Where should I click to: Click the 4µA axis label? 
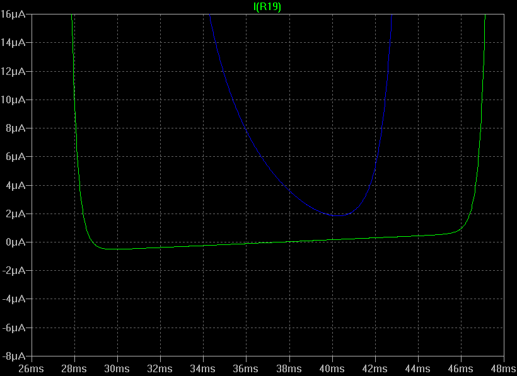click(x=16, y=185)
